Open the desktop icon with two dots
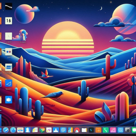 click(8, 52)
